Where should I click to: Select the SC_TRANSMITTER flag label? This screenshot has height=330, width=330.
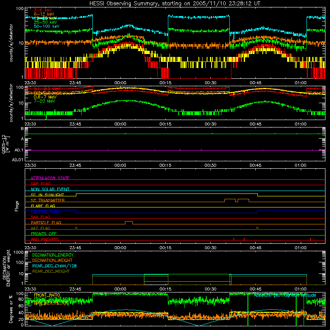[x=48, y=200]
